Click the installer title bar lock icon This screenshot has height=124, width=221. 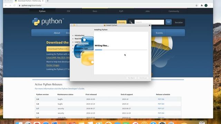click(x=150, y=25)
